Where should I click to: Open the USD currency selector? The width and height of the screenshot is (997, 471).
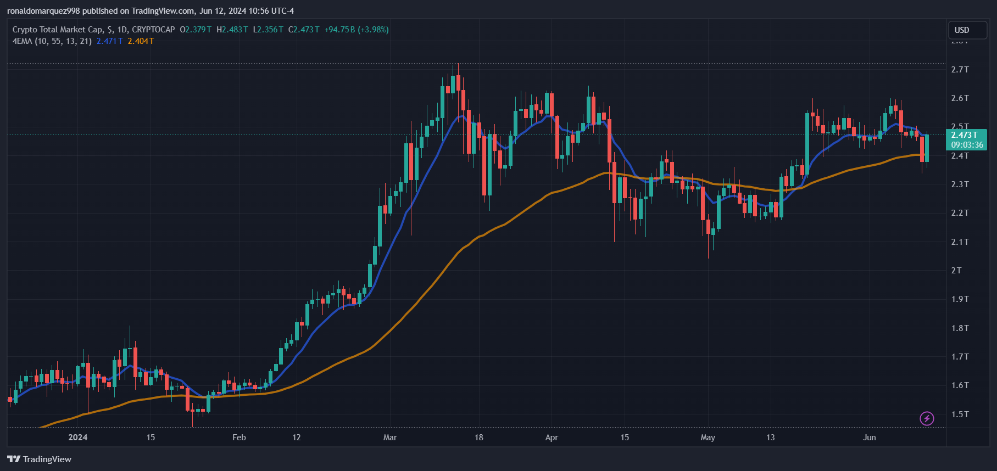point(967,30)
